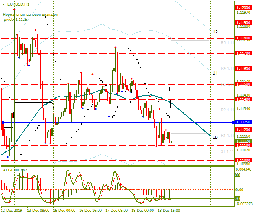Click the 0.004348 indicator scale maximum
The image size is (253, 215).
coord(243,169)
